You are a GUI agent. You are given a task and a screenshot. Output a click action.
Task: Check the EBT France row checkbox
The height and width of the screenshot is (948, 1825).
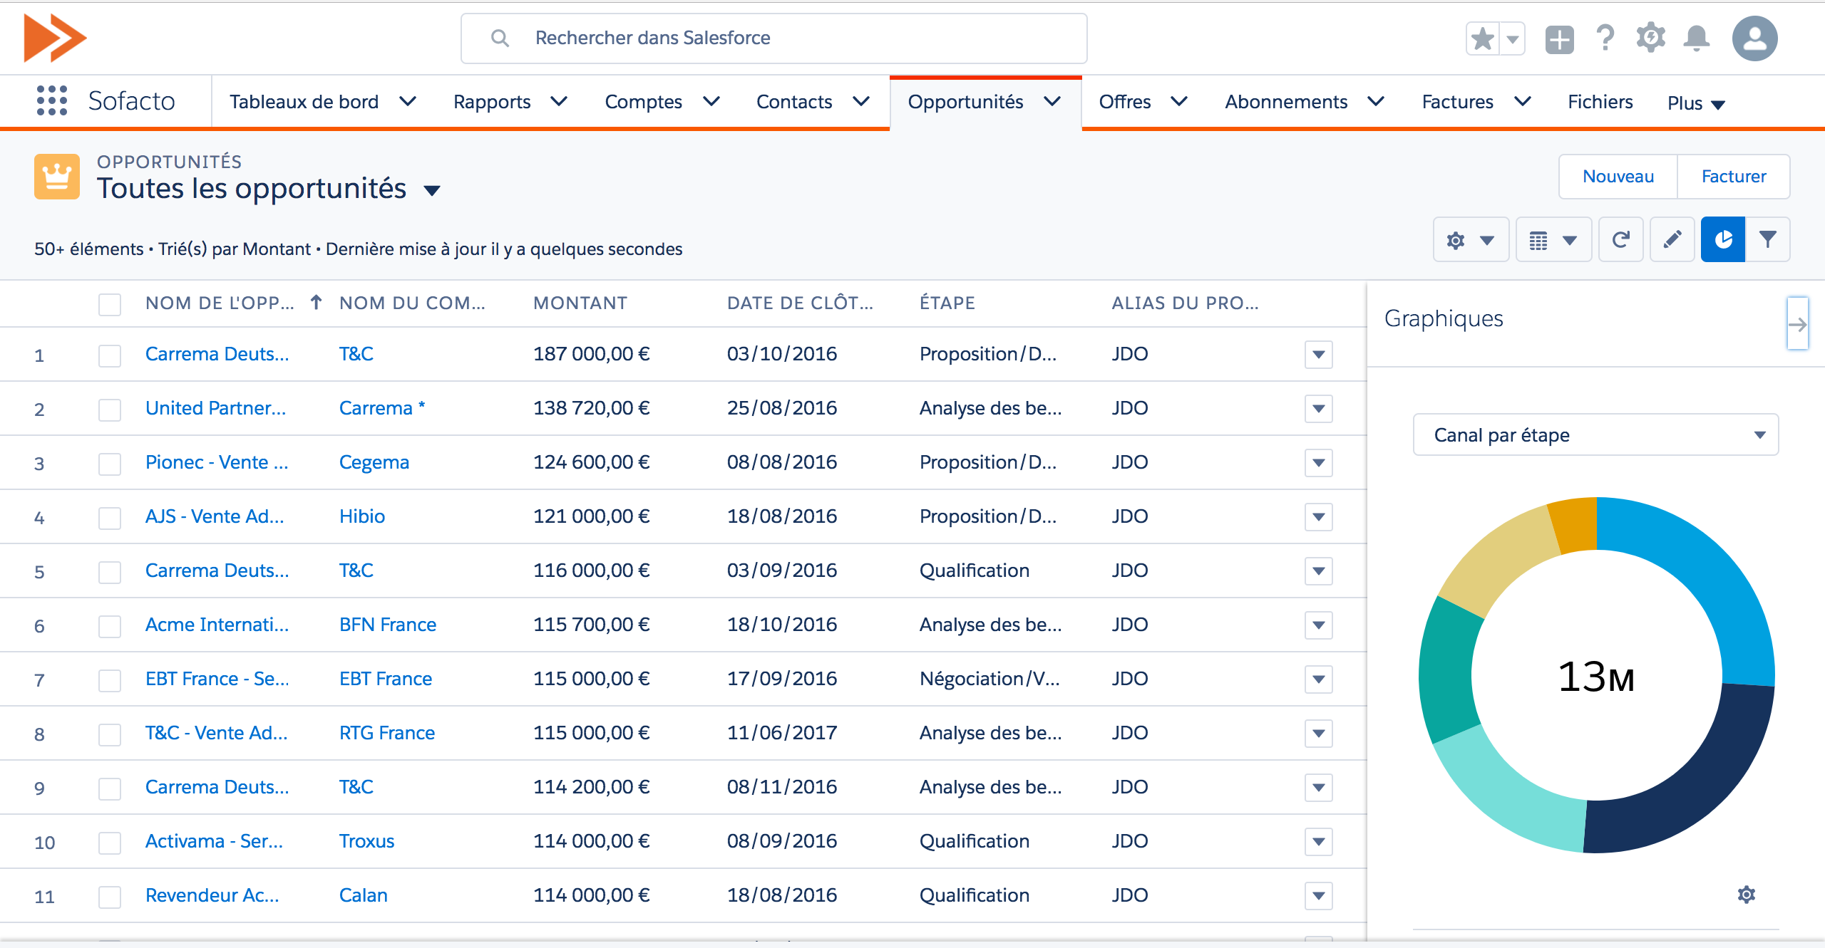pyautogui.click(x=110, y=680)
